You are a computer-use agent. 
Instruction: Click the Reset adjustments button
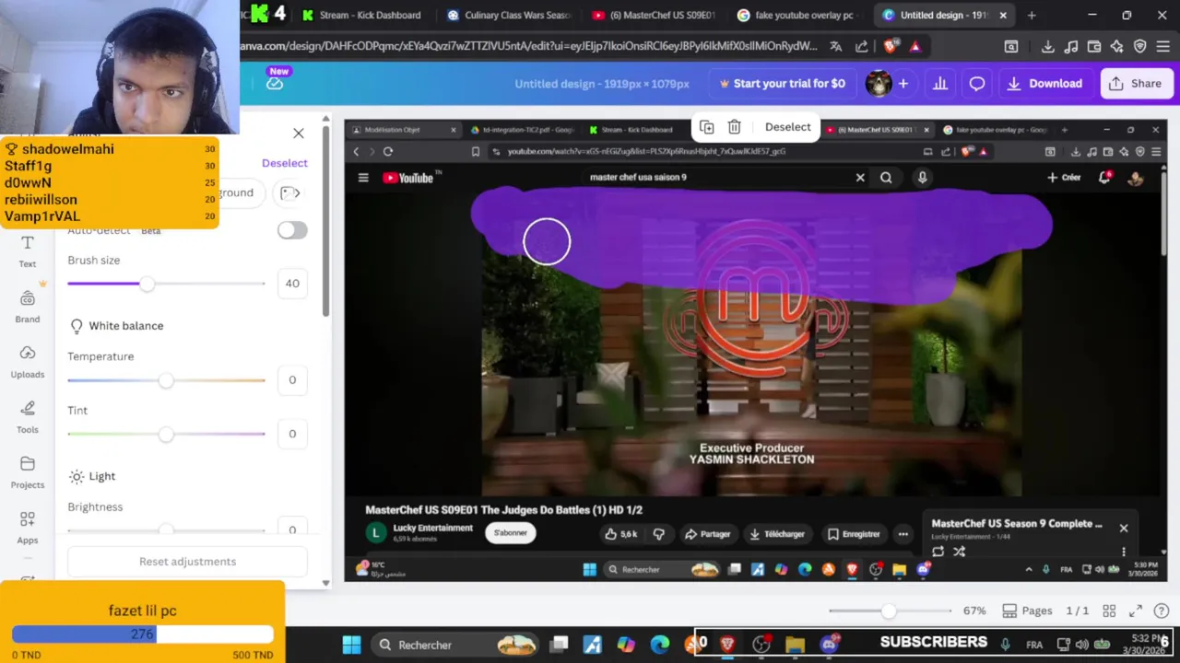click(x=187, y=562)
